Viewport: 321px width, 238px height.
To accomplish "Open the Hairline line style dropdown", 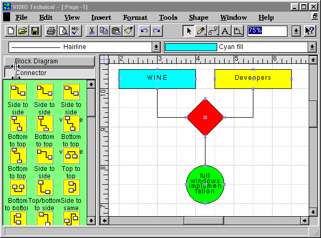I will (x=156, y=47).
